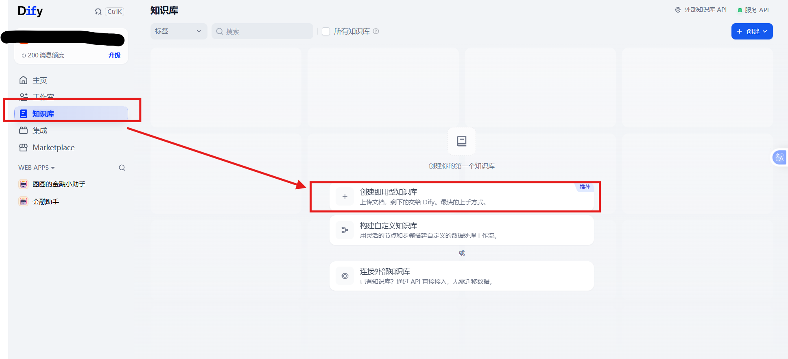Choose 构建自定义知识库 option
This screenshot has width=788, height=359.
(x=462, y=230)
